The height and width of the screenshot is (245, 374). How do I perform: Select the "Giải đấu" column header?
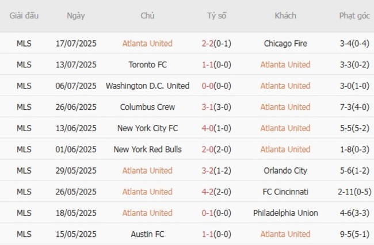(x=24, y=16)
